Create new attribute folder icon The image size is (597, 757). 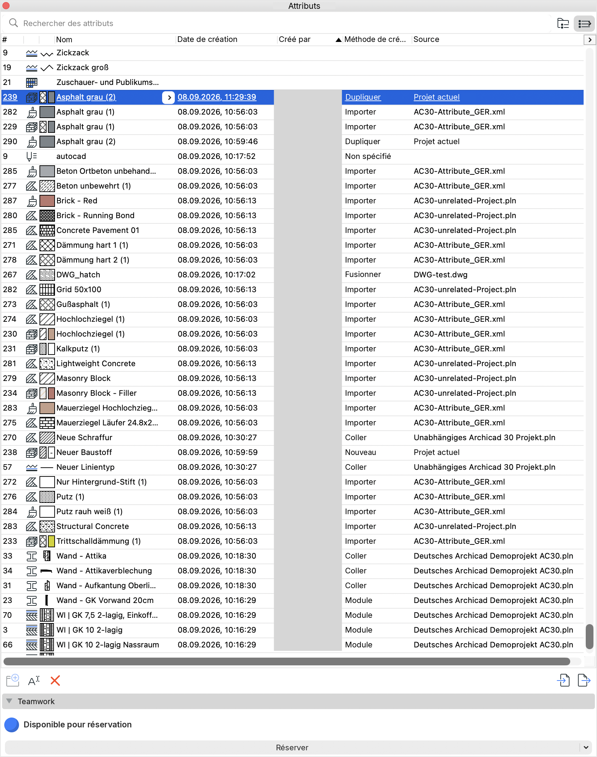(x=13, y=680)
